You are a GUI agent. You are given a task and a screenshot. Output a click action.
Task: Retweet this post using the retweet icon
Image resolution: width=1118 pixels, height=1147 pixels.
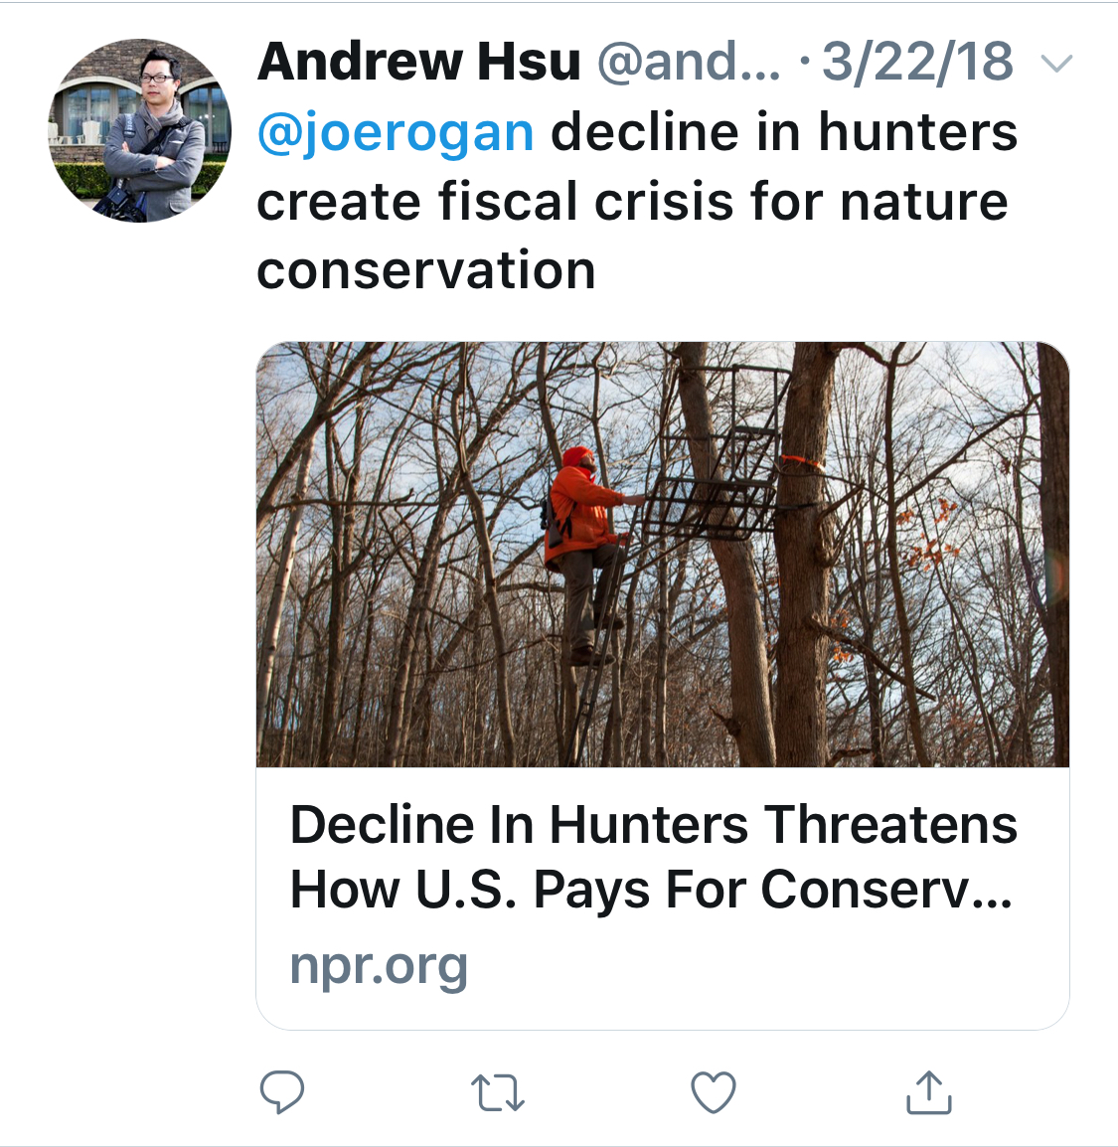click(497, 1092)
